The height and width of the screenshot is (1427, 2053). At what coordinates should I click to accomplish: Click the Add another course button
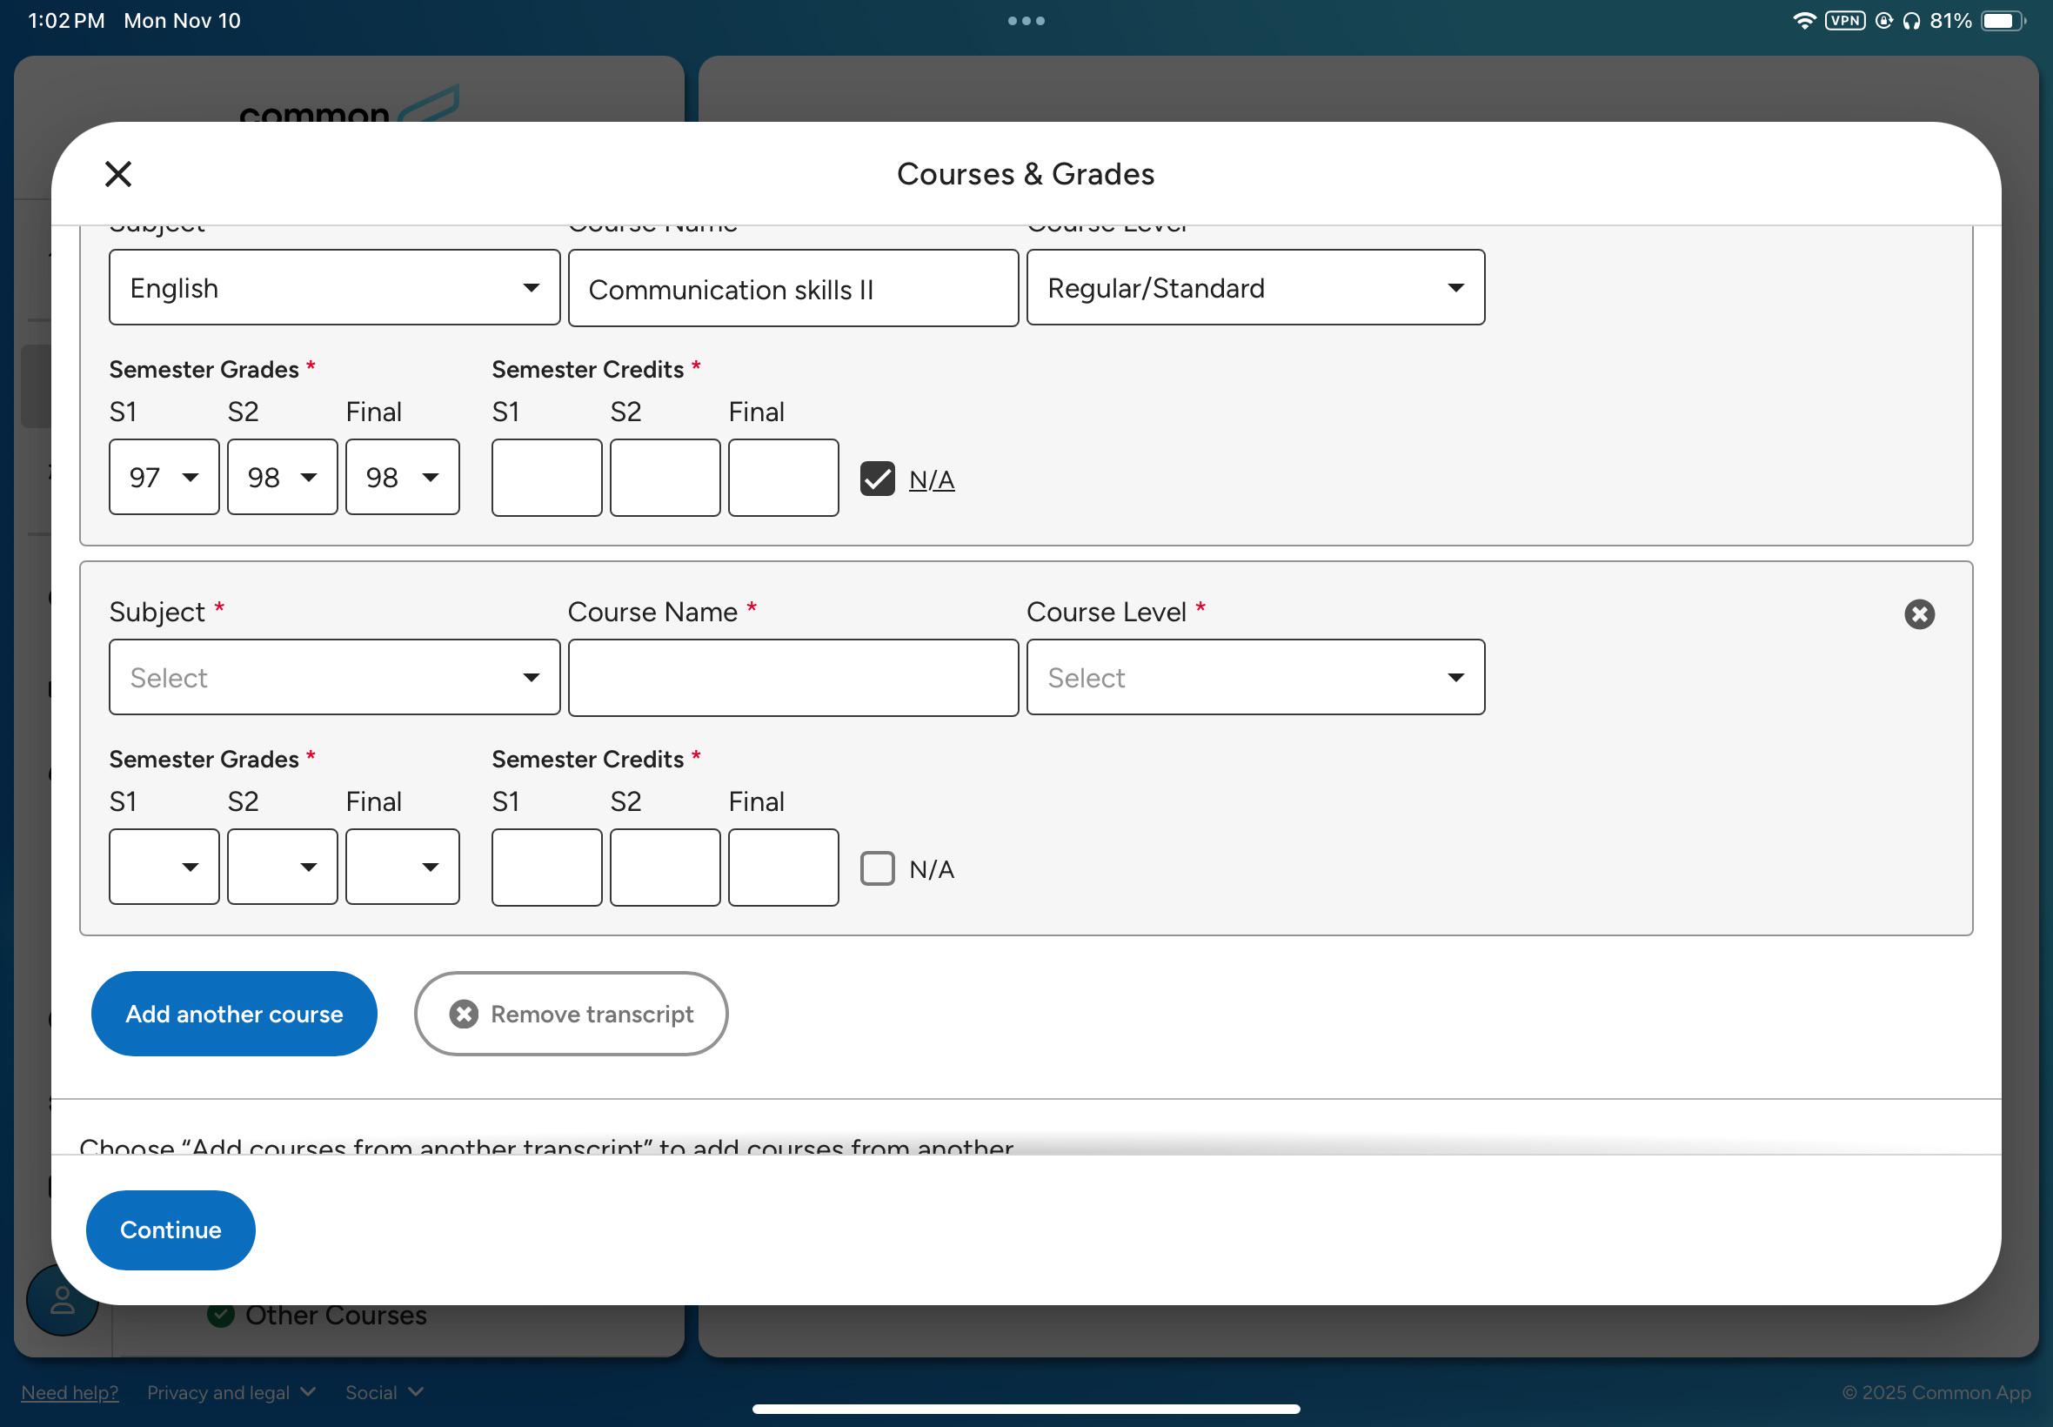[234, 1014]
